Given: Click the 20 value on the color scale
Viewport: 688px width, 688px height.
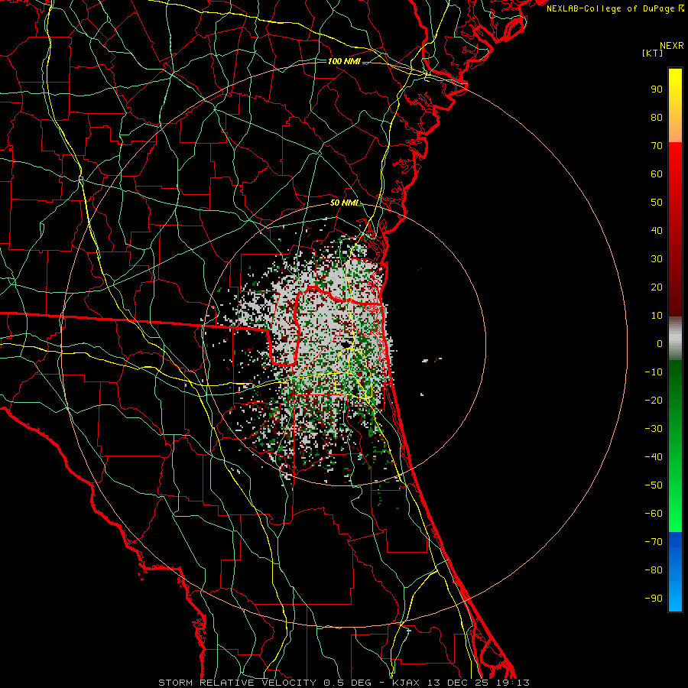Looking at the screenshot, I should pyautogui.click(x=657, y=287).
